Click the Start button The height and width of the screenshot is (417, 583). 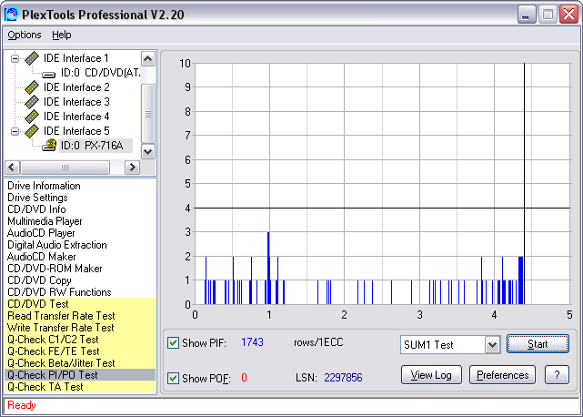538,344
